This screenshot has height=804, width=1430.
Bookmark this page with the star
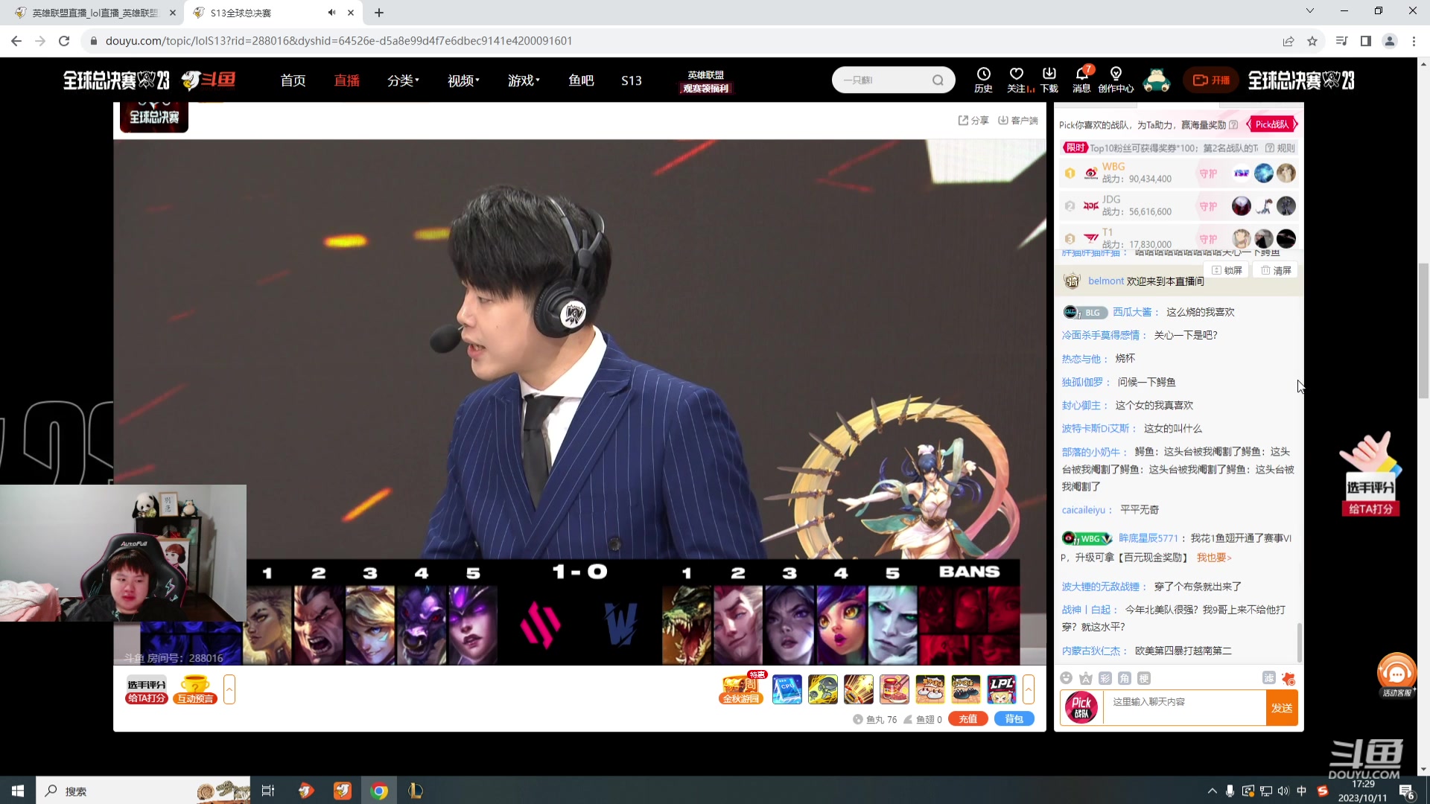(1312, 41)
